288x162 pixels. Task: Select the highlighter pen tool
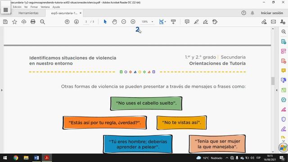click(196, 22)
